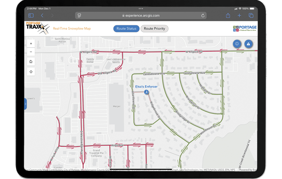Zoom in on the map
This screenshot has width=282, height=179.
click(x=31, y=44)
